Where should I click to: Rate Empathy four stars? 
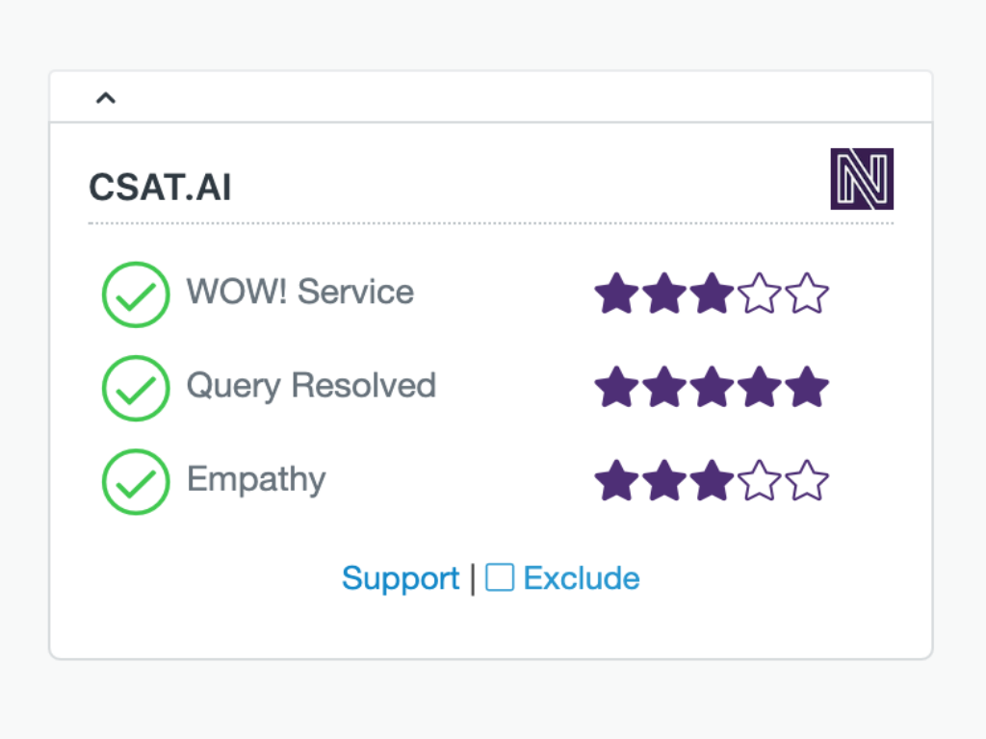[759, 481]
